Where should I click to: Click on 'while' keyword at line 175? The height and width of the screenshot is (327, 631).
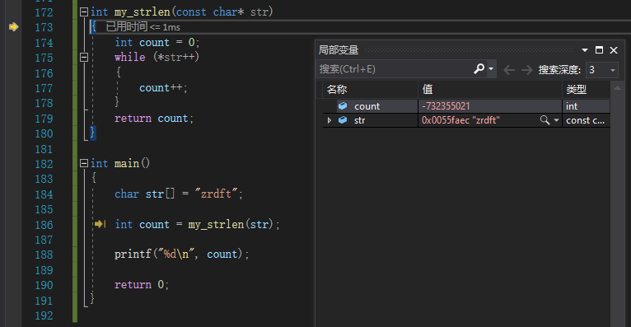point(129,57)
